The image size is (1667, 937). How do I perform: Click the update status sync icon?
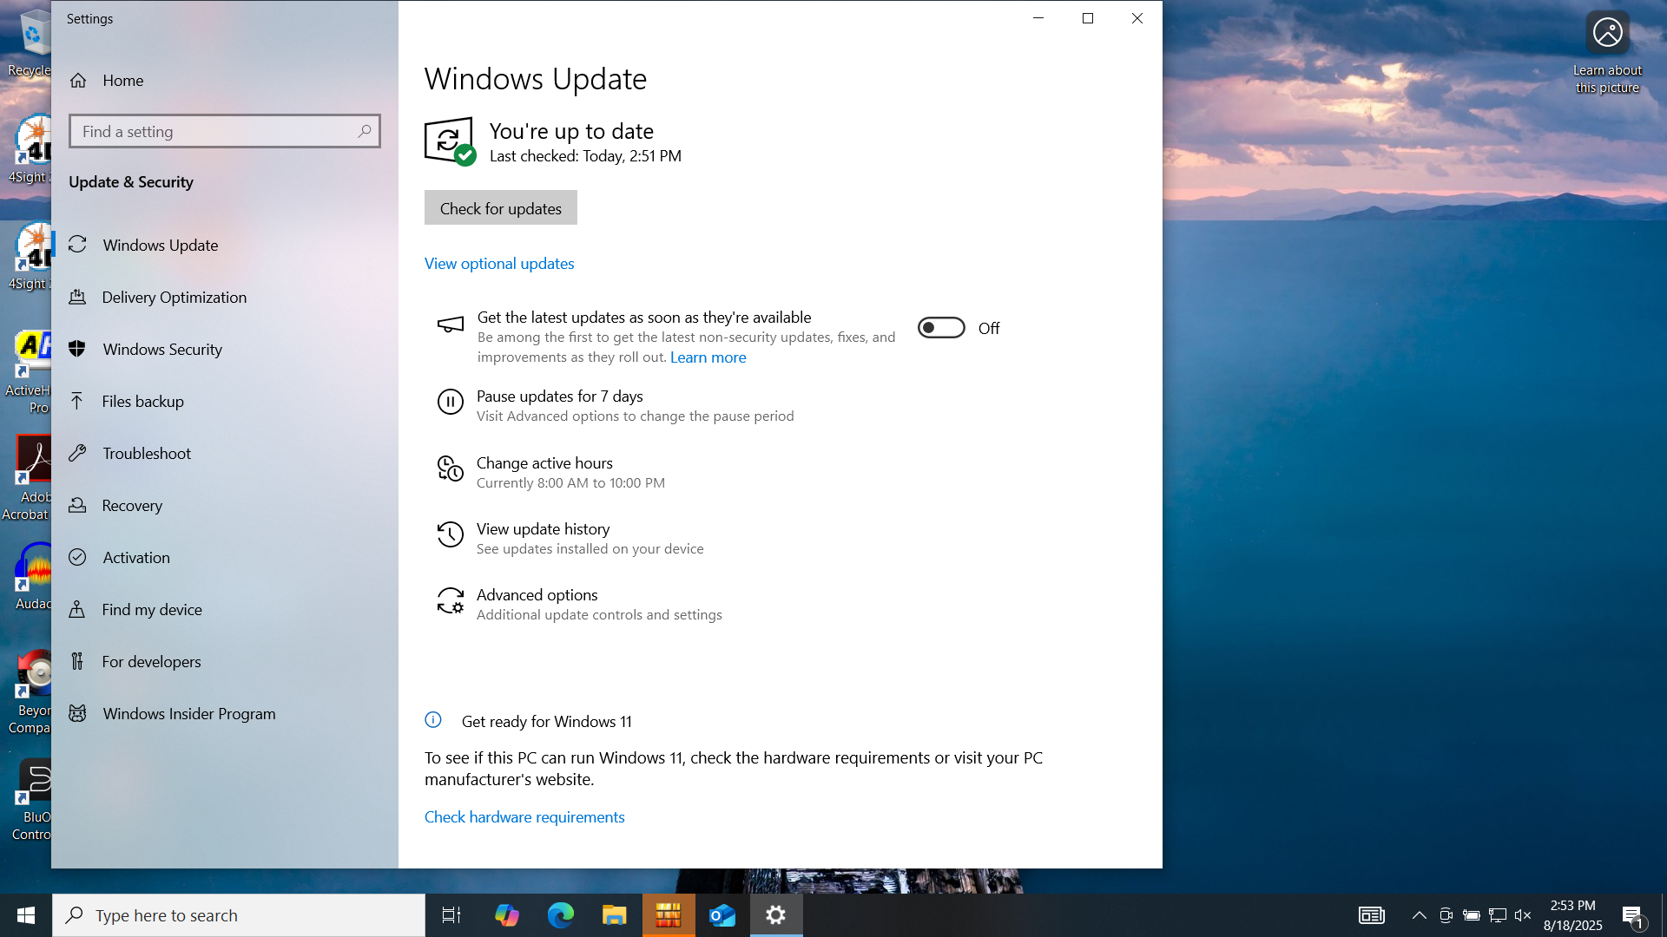pyautogui.click(x=450, y=140)
